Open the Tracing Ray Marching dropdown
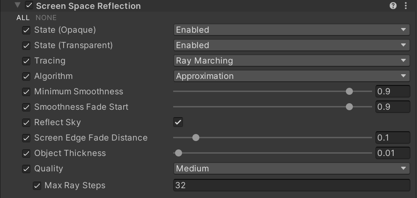417x198 pixels. (291, 61)
